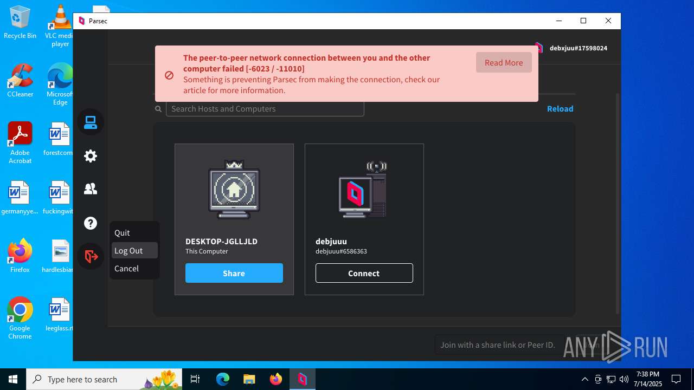
Task: Close the Parsec window
Action: 608,21
